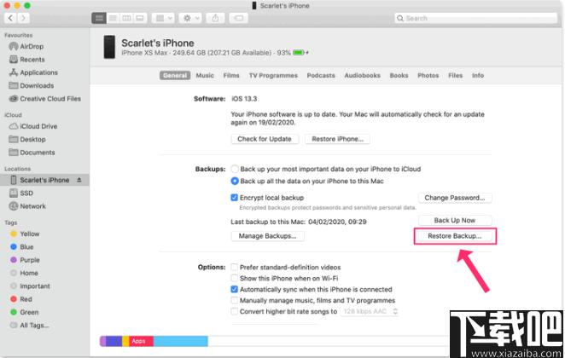Click the Apps segment of storage bar

[142, 341]
